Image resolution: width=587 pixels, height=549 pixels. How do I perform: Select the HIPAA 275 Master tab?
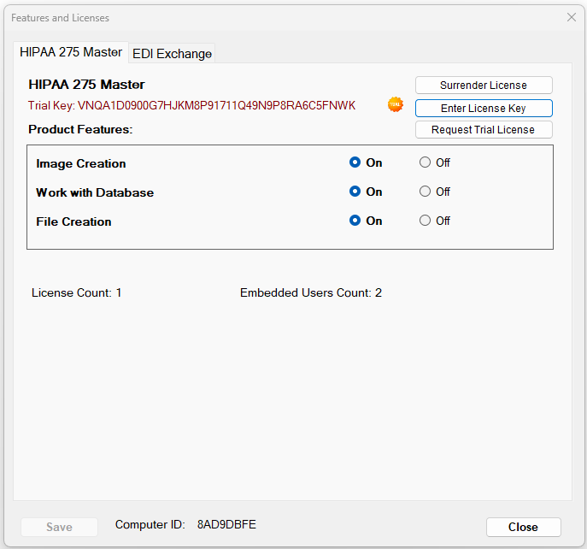point(71,52)
